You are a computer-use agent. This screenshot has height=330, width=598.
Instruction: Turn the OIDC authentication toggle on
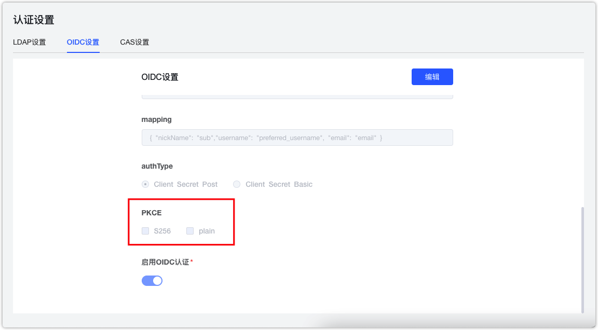pos(152,280)
